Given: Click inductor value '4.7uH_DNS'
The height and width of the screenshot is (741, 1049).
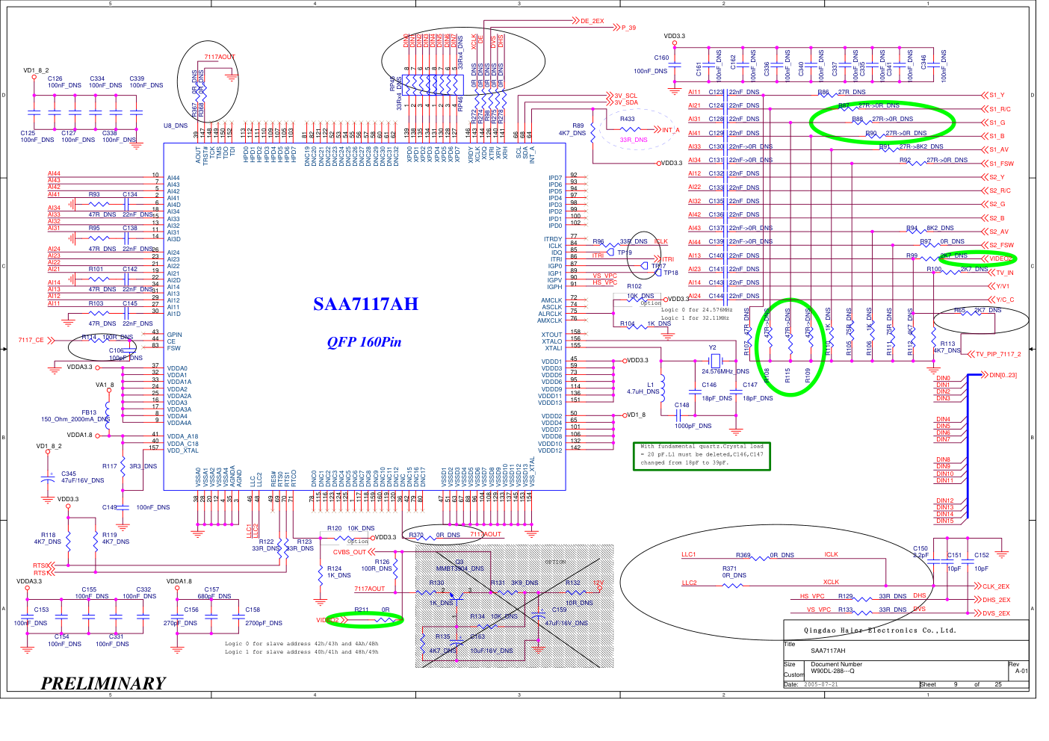Looking at the screenshot, I should coord(643,391).
